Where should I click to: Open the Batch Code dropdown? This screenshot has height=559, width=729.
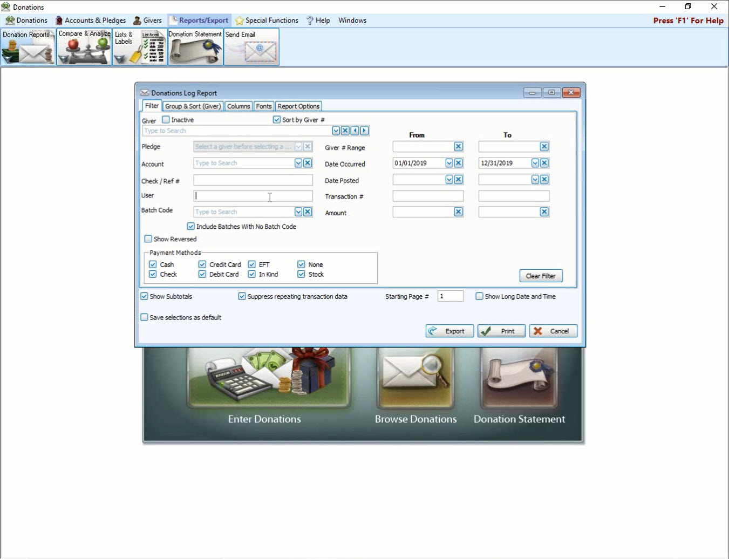coord(298,212)
